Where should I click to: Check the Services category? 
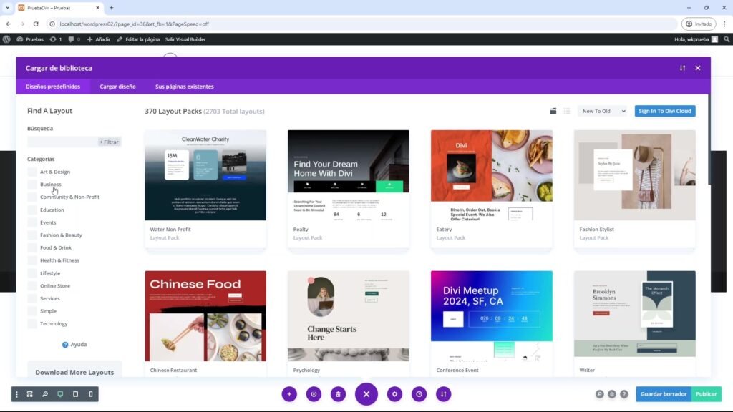tap(31, 298)
